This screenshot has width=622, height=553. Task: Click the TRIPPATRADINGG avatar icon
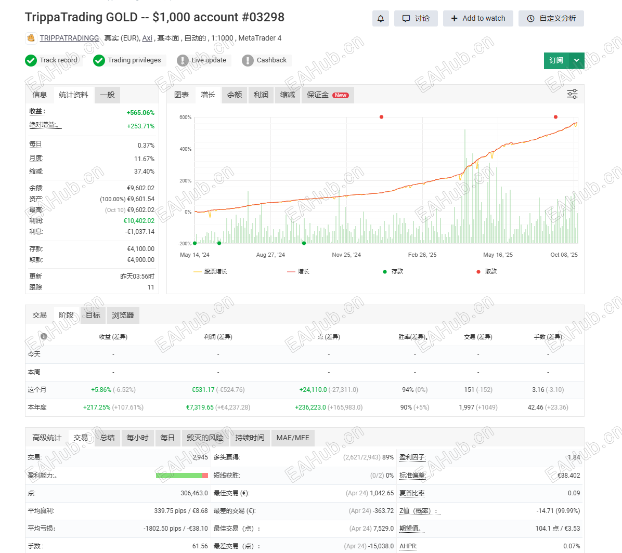pos(31,38)
